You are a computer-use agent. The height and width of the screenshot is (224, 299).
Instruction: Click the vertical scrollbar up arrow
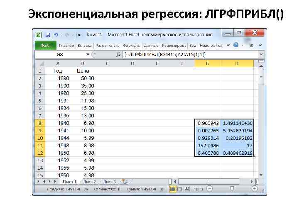(x=261, y=66)
